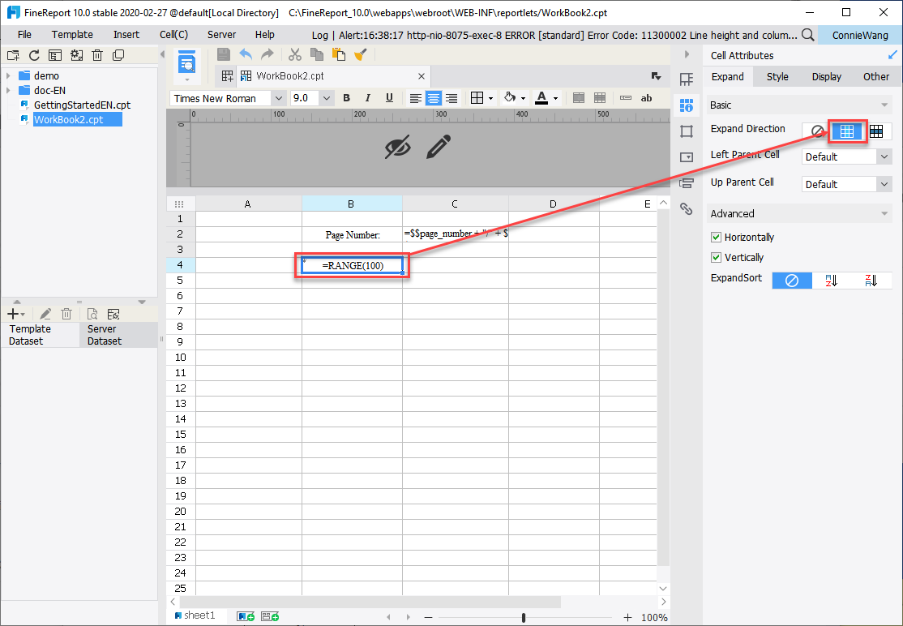
Task: Toggle the Horizontally checkbox under Advanced
Action: point(717,237)
